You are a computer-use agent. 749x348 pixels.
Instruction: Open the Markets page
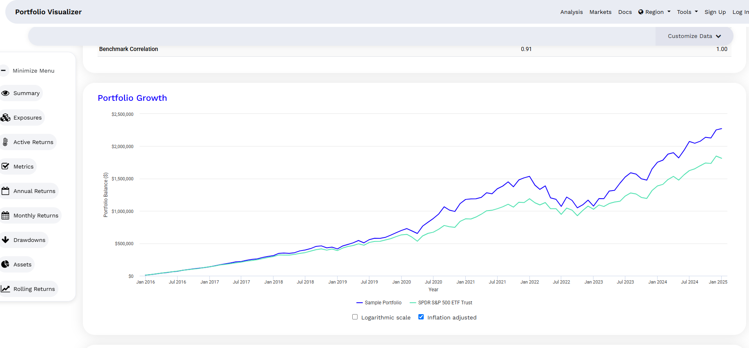[600, 12]
